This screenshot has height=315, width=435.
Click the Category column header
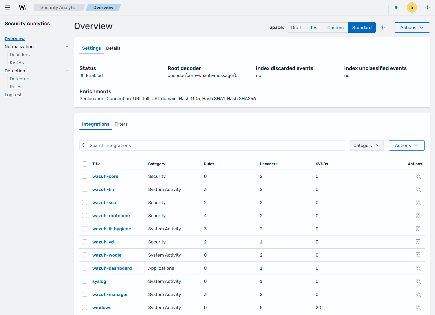157,164
